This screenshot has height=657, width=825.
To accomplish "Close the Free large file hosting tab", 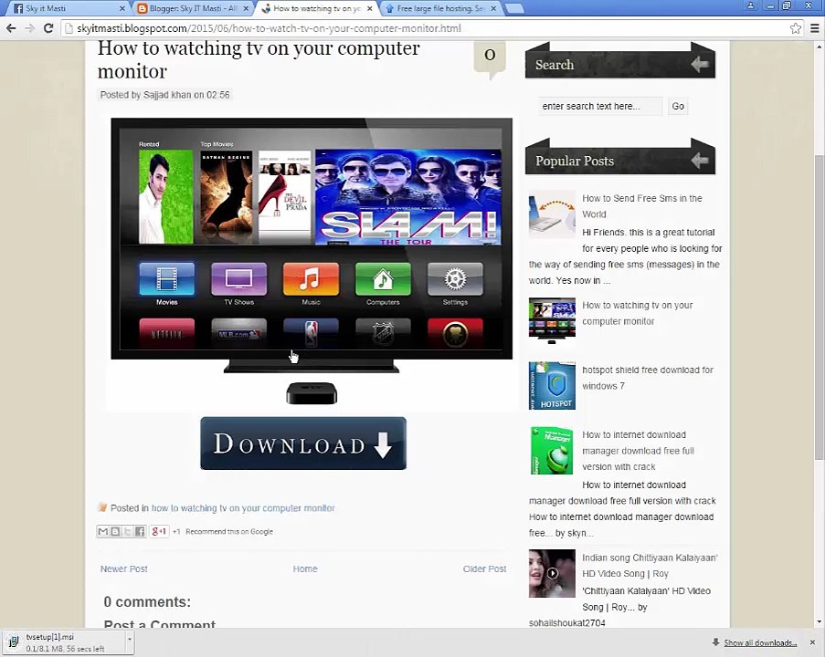I will pos(493,8).
